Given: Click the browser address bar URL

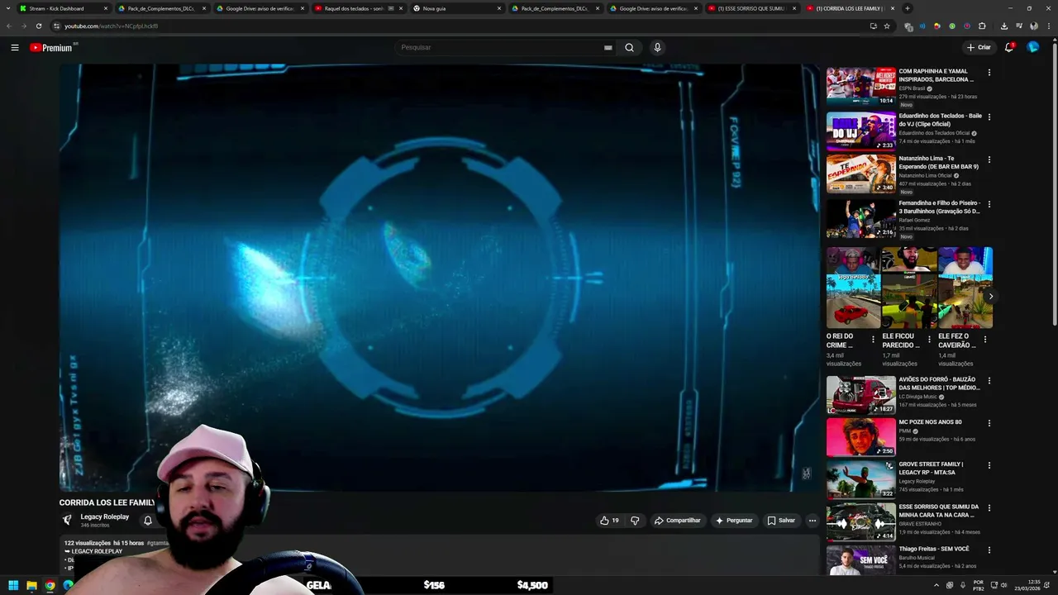Looking at the screenshot, I should 111,26.
